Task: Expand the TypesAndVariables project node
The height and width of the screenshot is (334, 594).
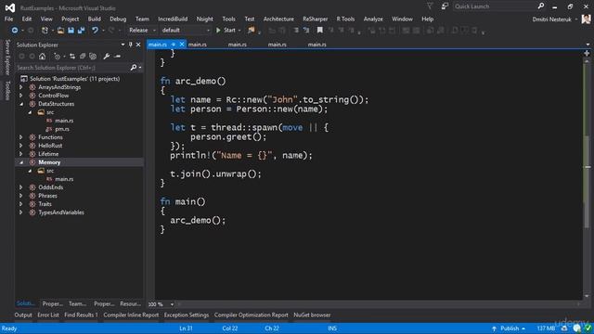Action: [21, 212]
